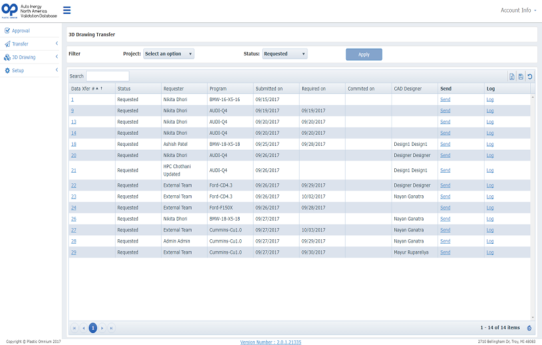Sort by Program column header
This screenshot has width=542, height=345.
click(230, 89)
